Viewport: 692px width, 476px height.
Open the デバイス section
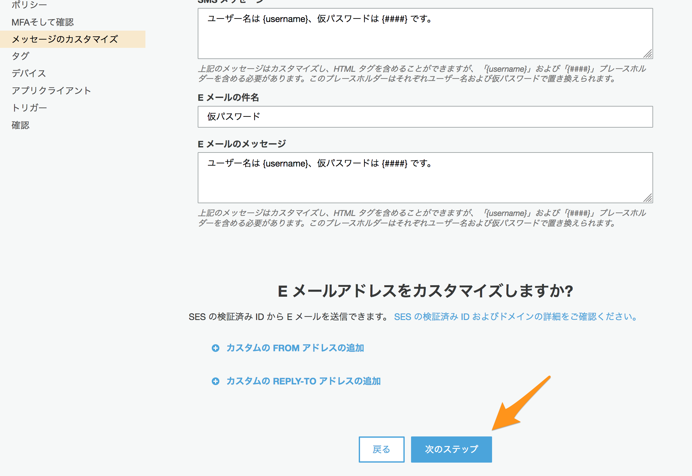(x=28, y=73)
